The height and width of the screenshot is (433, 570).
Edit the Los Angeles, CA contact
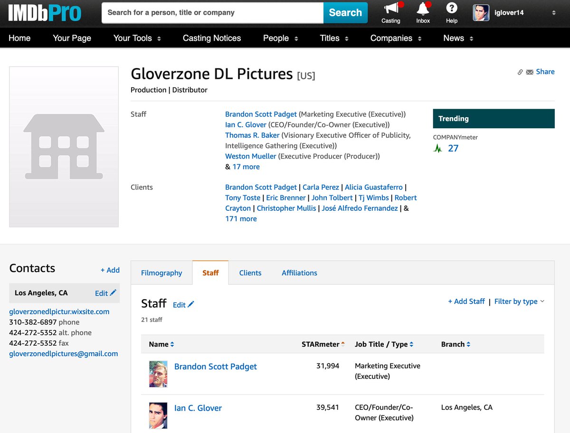(x=105, y=293)
